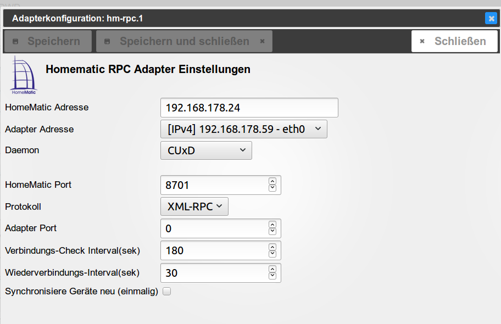Open the Adapter Adresse dropdown
The image size is (501, 324).
coord(243,129)
